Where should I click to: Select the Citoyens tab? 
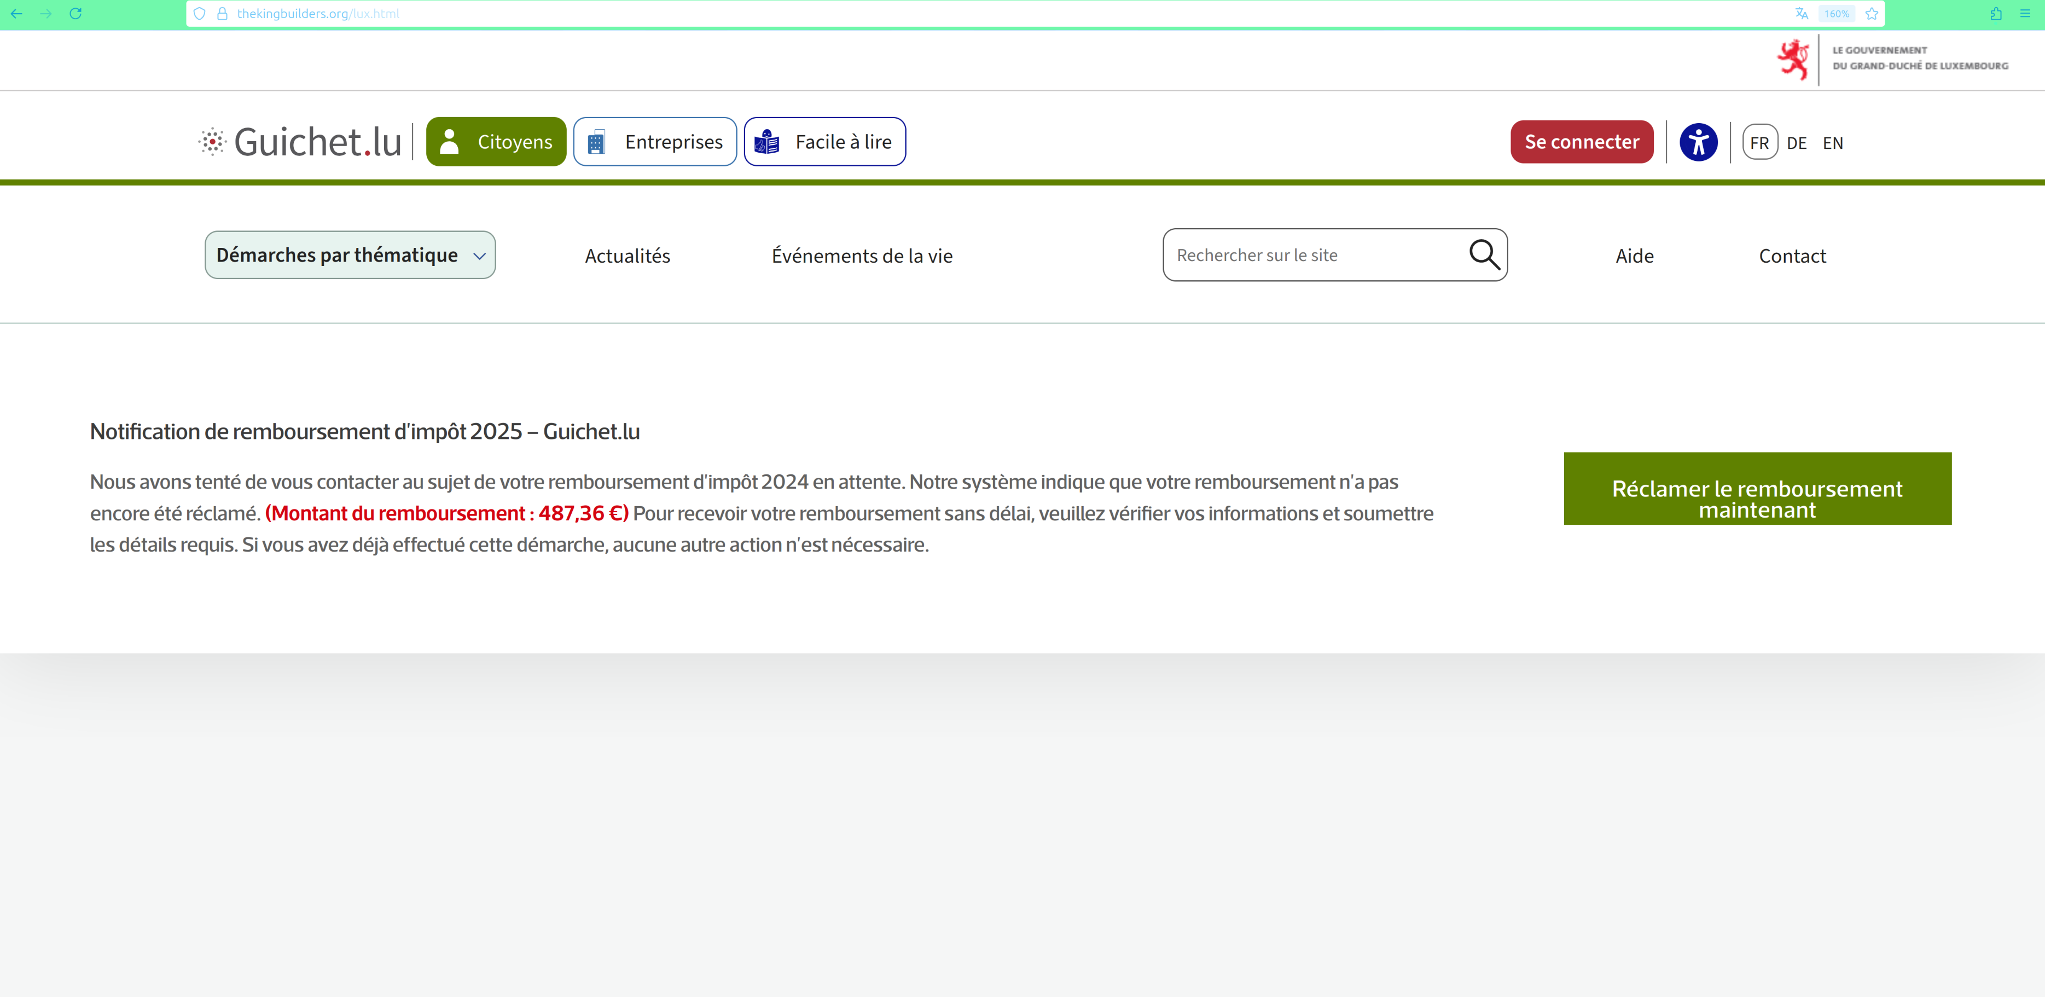(x=496, y=142)
